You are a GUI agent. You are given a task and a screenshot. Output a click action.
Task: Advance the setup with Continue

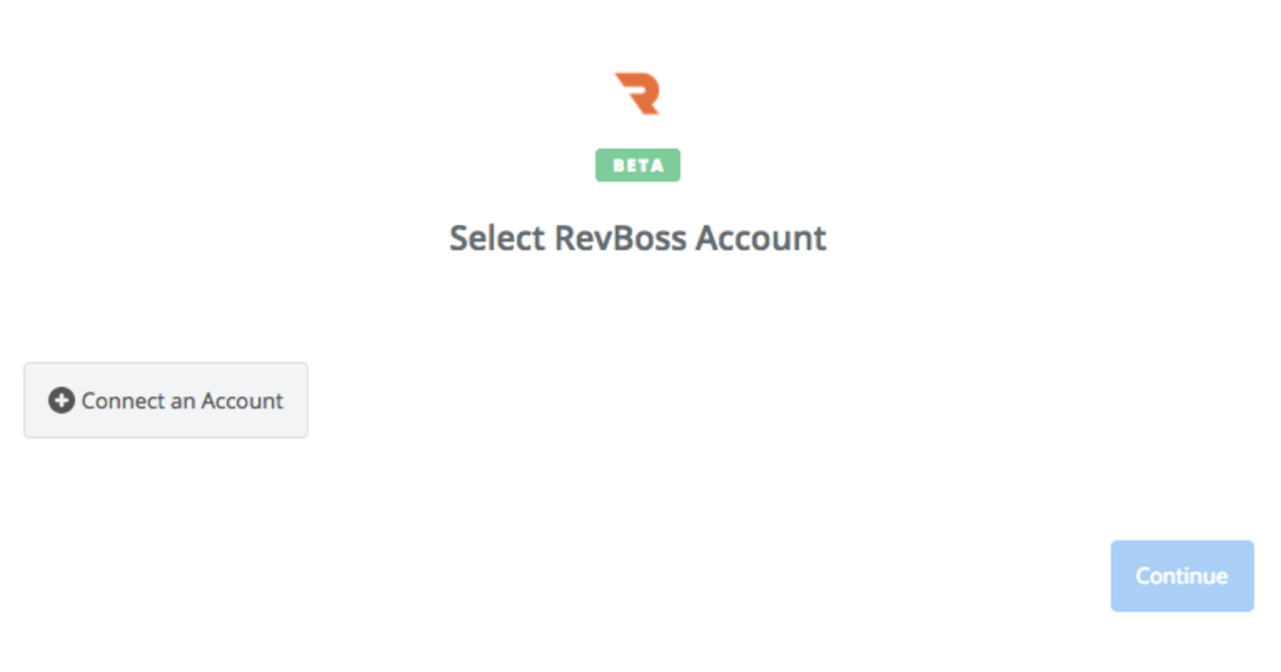click(1181, 575)
